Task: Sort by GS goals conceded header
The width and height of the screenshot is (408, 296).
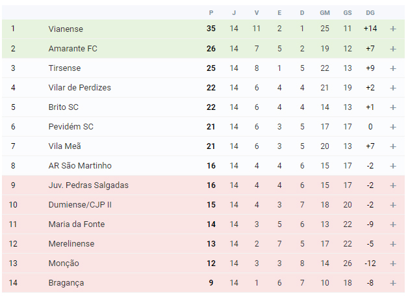Action: [348, 13]
